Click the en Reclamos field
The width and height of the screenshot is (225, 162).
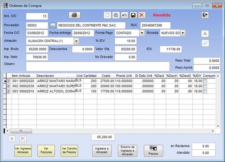click(204, 146)
